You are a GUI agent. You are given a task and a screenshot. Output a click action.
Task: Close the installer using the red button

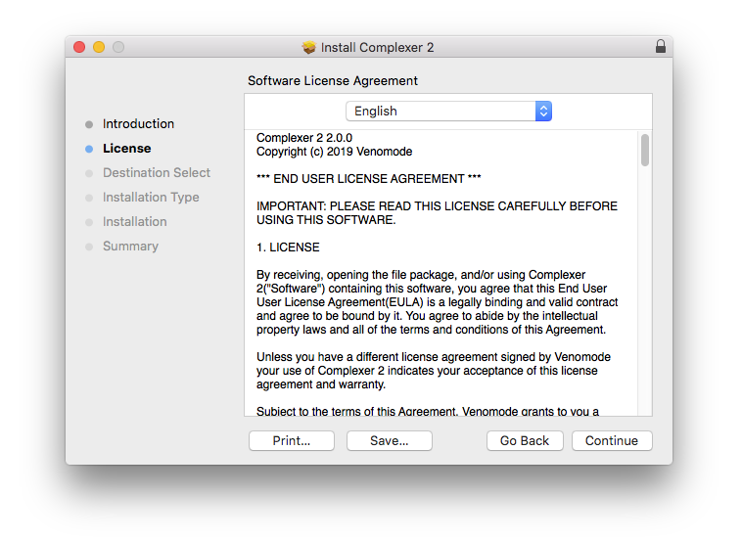pos(80,47)
